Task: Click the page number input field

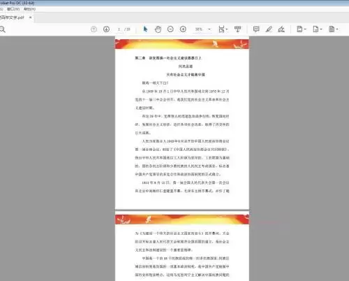Action: [x=119, y=29]
